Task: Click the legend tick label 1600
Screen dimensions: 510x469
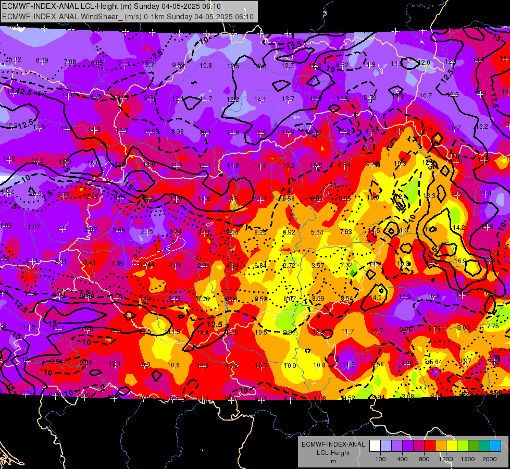Action: point(468,459)
